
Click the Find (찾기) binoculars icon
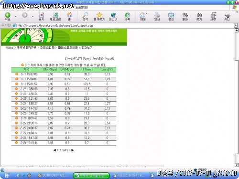point(199,16)
